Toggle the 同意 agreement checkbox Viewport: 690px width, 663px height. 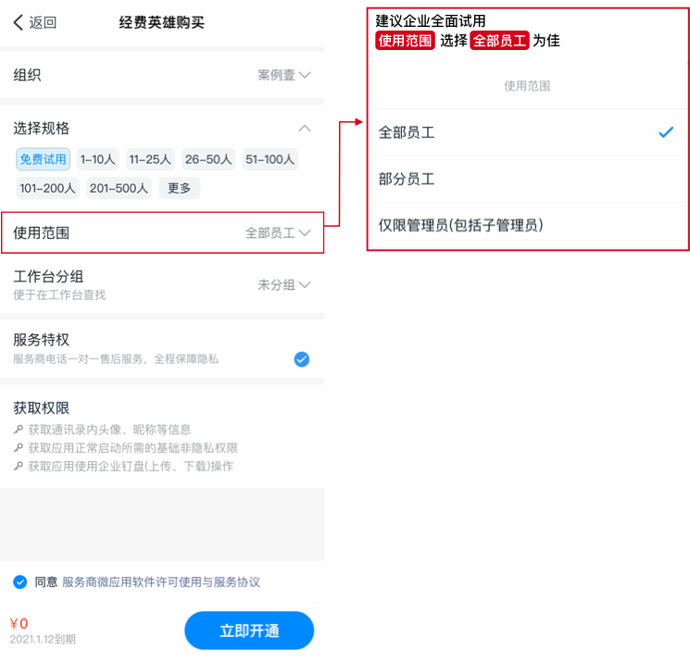pyautogui.click(x=19, y=582)
